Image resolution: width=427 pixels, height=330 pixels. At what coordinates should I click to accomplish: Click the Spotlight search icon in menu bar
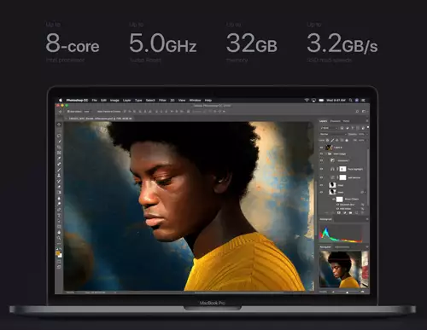[350, 101]
